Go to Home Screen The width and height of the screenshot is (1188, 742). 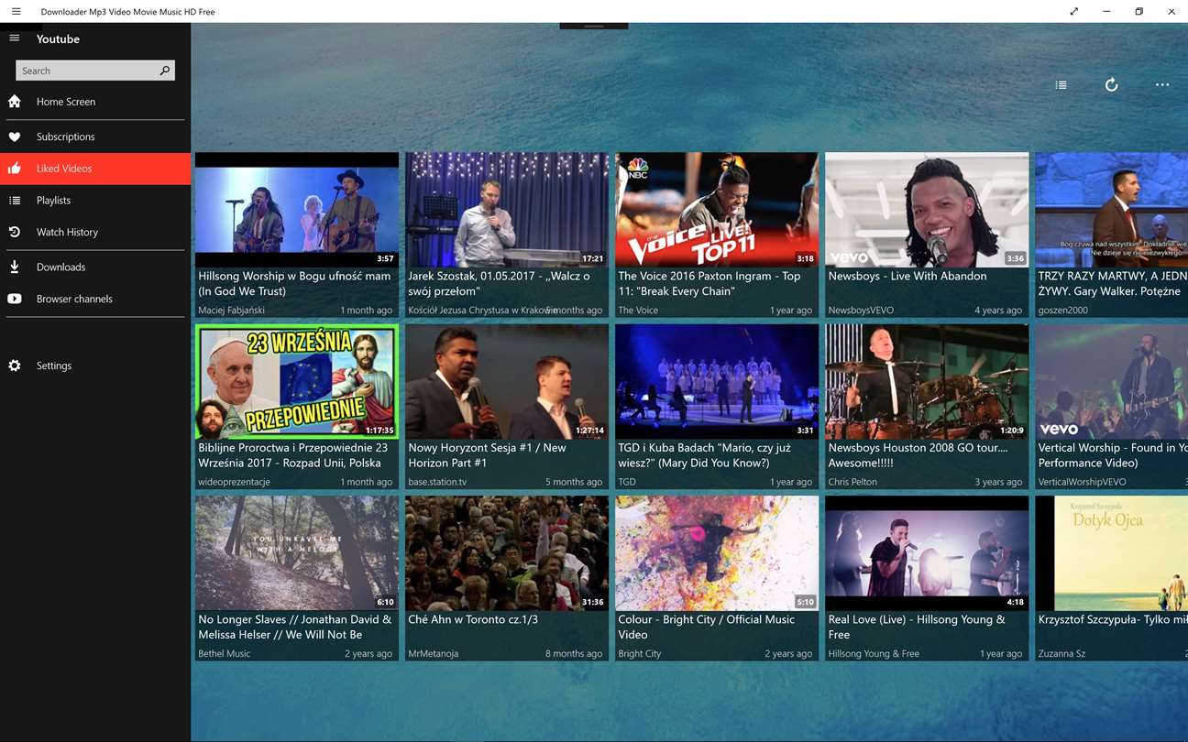click(95, 102)
